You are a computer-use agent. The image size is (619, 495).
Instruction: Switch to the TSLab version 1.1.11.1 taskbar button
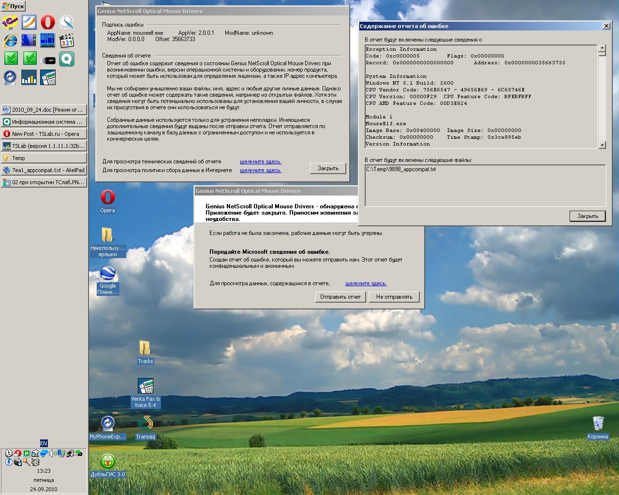coord(44,146)
